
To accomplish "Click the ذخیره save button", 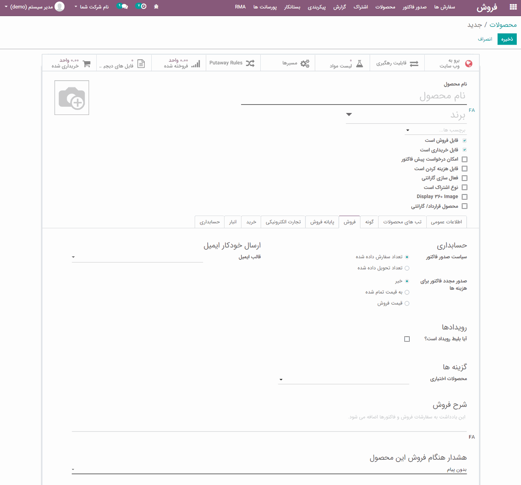I will [x=507, y=39].
